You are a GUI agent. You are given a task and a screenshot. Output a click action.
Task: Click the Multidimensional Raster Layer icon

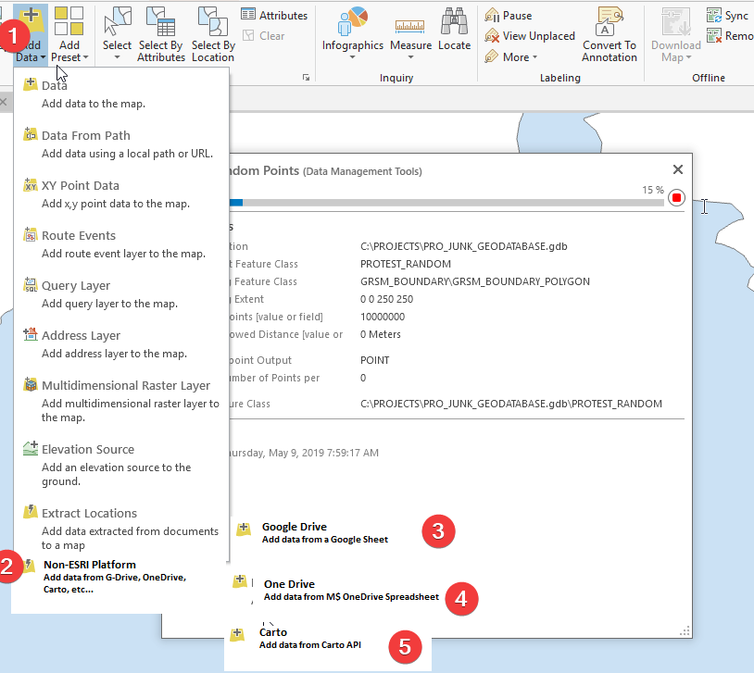(x=31, y=384)
